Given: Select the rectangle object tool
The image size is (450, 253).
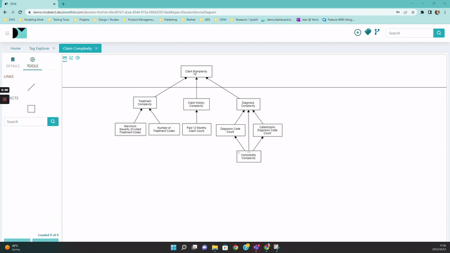Looking at the screenshot, I should 31,109.
